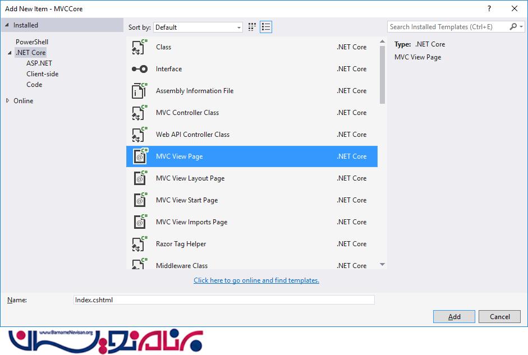Screen dimensions: 528x355
Task: Select the Class template icon
Action: pyautogui.click(x=139, y=48)
